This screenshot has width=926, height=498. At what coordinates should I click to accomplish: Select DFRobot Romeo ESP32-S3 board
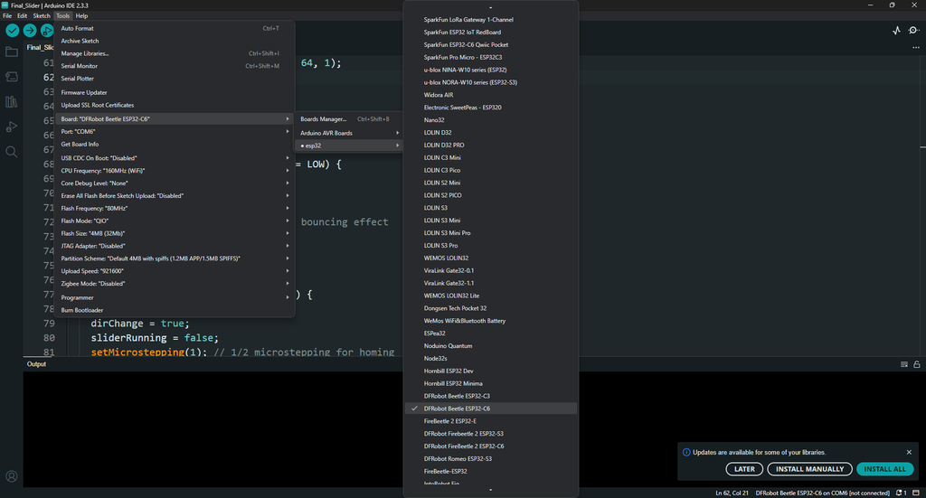(491, 458)
